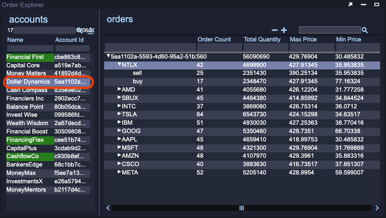Click the Name column filter box
Image resolution: width=386 pixels, height=218 pixels.
[x=29, y=49]
